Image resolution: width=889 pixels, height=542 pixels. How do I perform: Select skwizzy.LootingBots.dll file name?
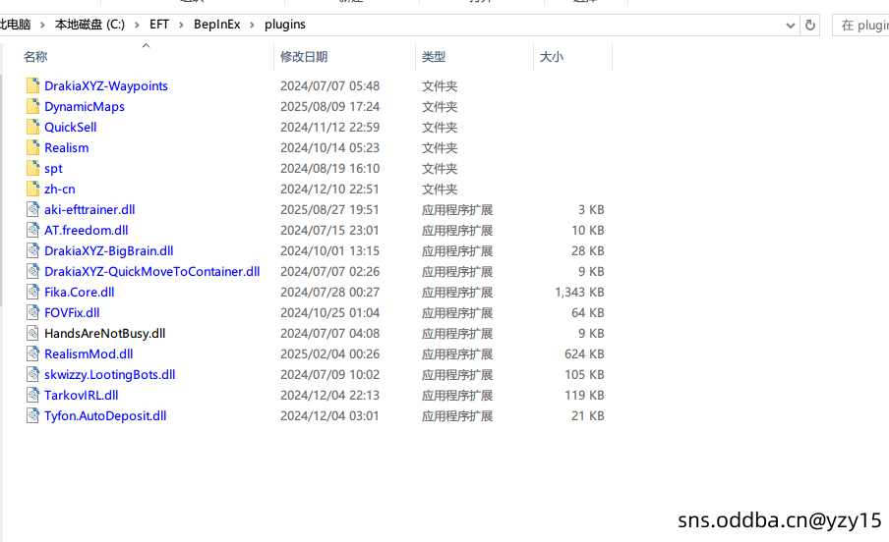(110, 374)
